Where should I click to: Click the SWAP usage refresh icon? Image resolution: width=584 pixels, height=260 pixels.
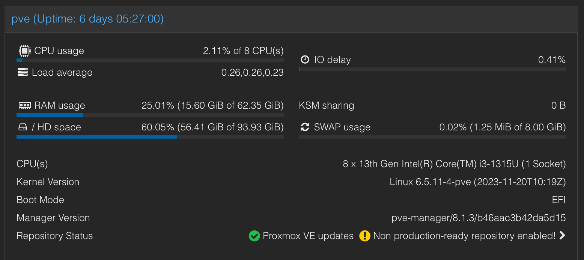305,127
